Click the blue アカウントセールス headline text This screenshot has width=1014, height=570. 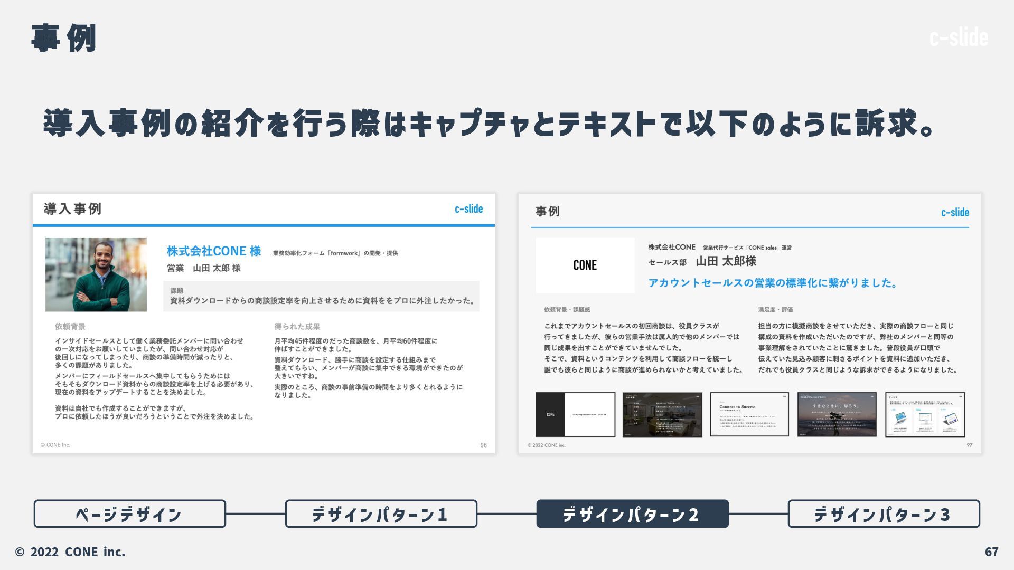pyautogui.click(x=773, y=283)
